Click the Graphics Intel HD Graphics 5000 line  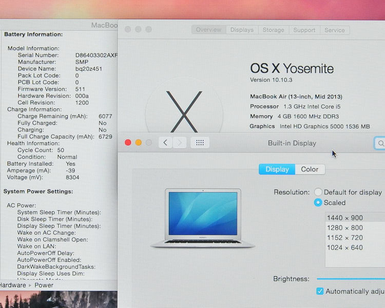click(310, 126)
